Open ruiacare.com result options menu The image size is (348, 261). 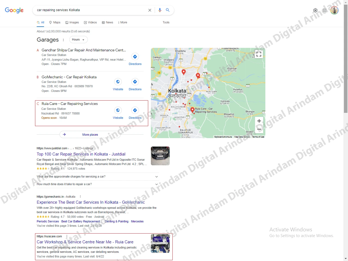coord(67,236)
